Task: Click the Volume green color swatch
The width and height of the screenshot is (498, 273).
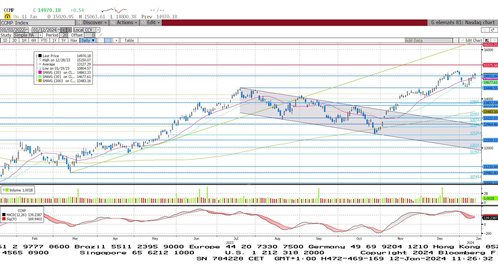Action: 7,190
